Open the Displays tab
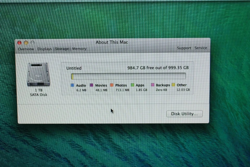This screenshot has height=167, width=250. 44,49
